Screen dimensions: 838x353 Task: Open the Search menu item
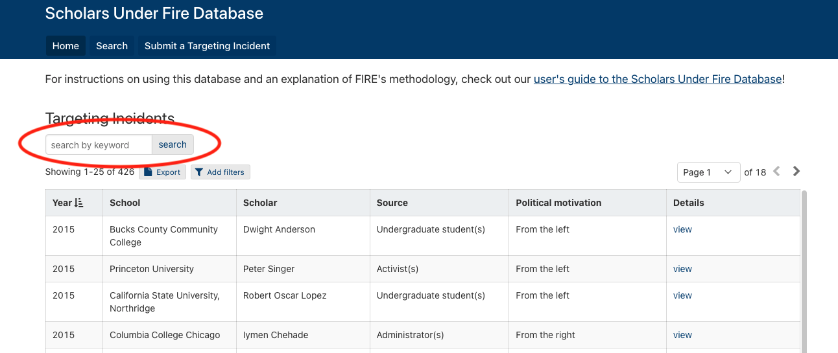click(x=112, y=46)
